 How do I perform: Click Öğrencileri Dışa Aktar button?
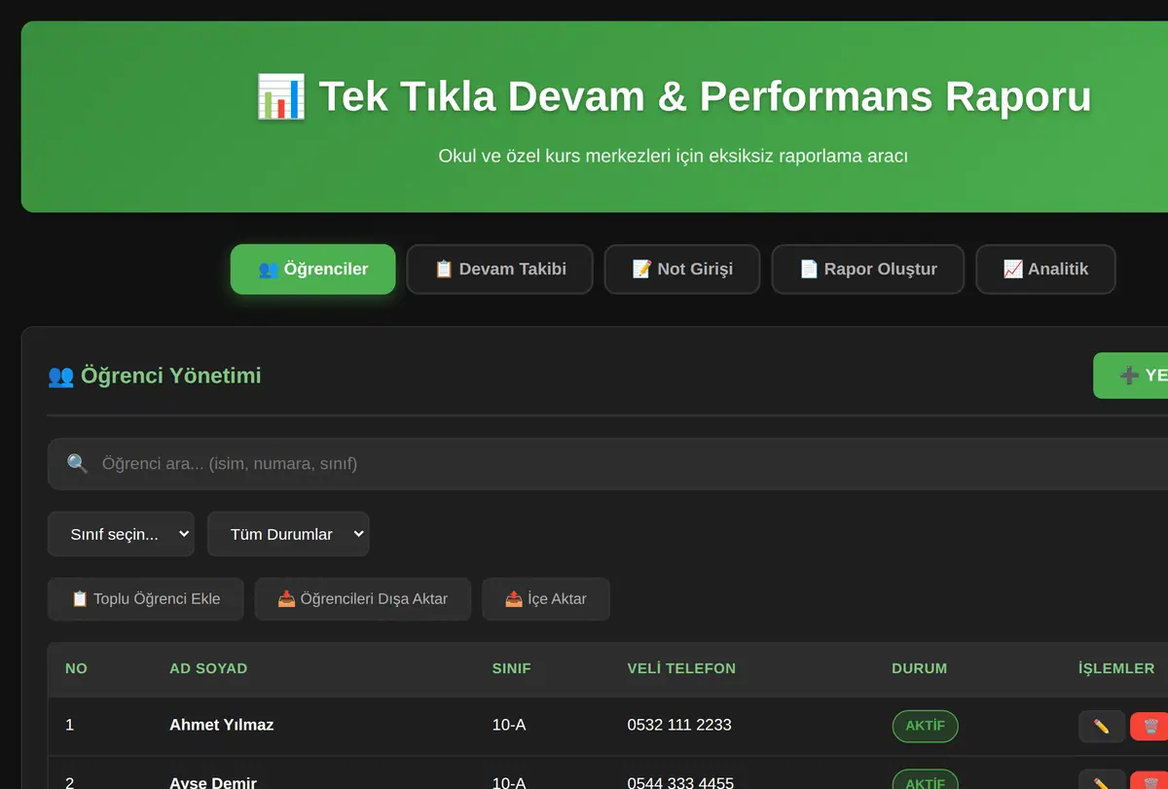coord(363,599)
